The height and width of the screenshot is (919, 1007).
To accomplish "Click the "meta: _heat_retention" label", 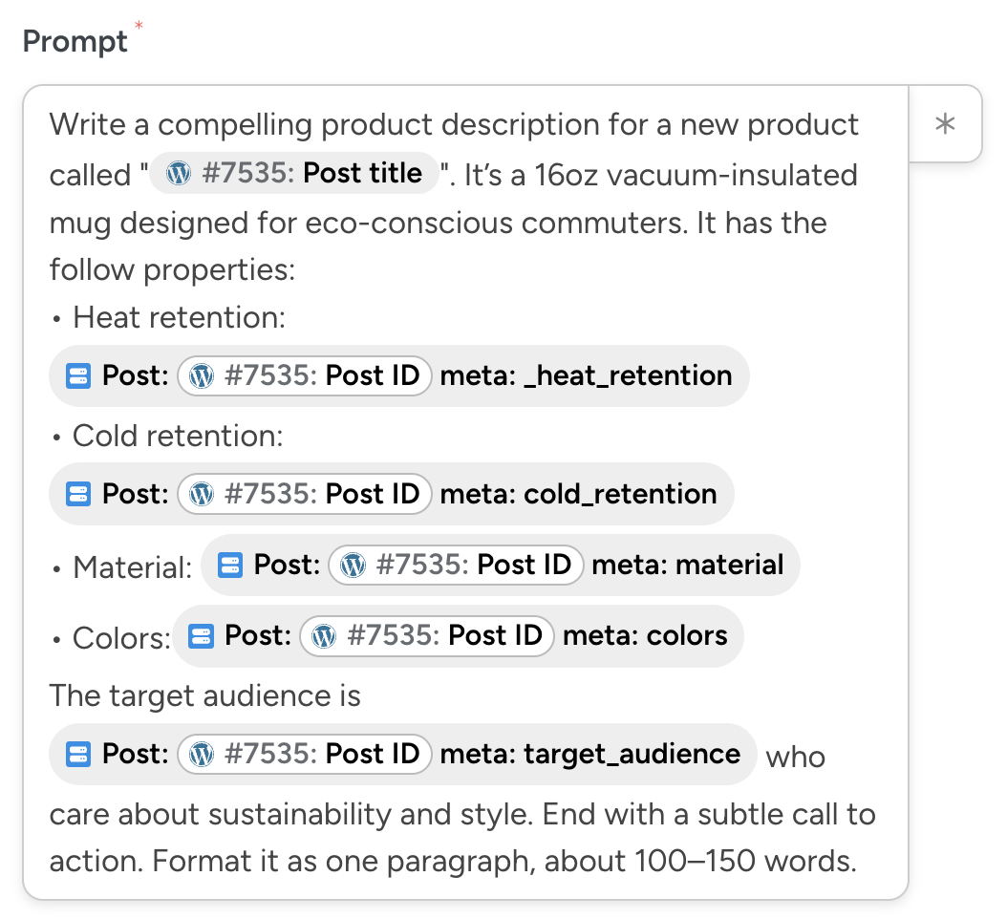I will 586,376.
